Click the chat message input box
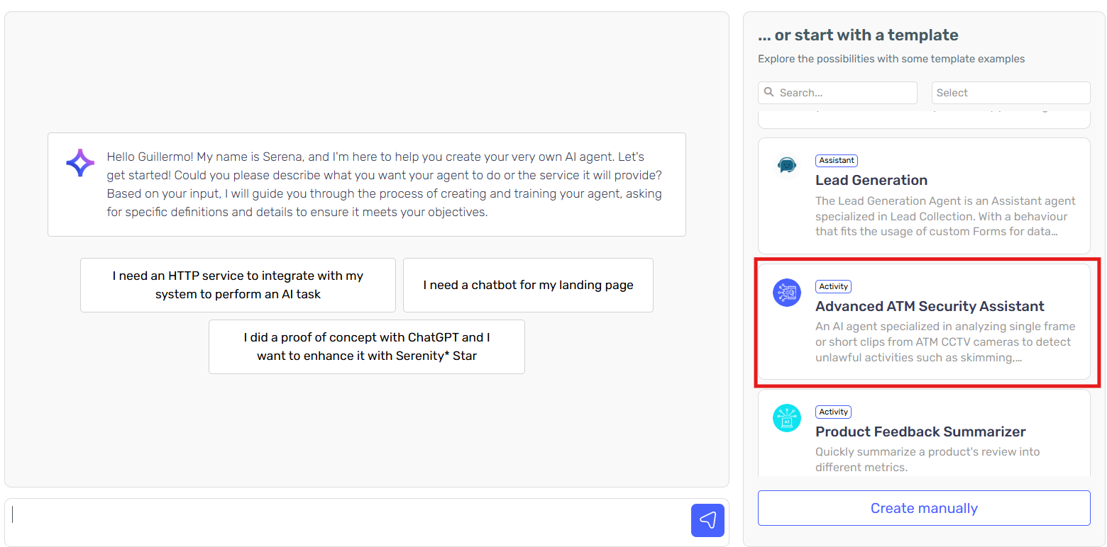Image resolution: width=1107 pixels, height=547 pixels. pyautogui.click(x=348, y=522)
